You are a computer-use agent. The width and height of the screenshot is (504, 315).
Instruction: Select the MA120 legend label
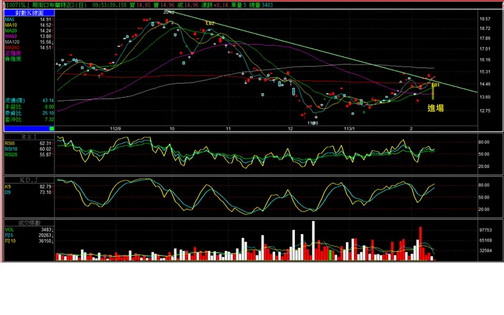[12, 42]
